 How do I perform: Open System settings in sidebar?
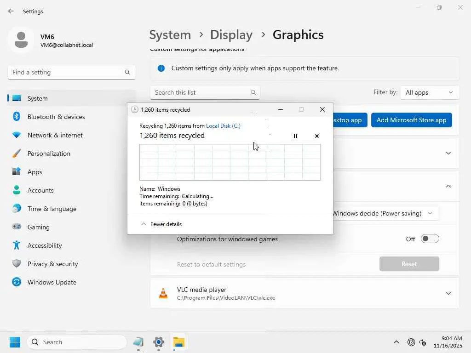pyautogui.click(x=71, y=98)
